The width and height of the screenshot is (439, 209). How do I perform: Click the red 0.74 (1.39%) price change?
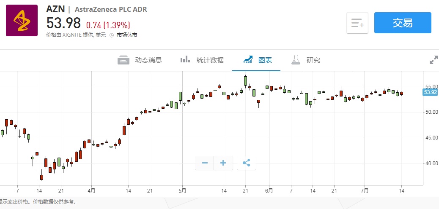pyautogui.click(x=108, y=25)
